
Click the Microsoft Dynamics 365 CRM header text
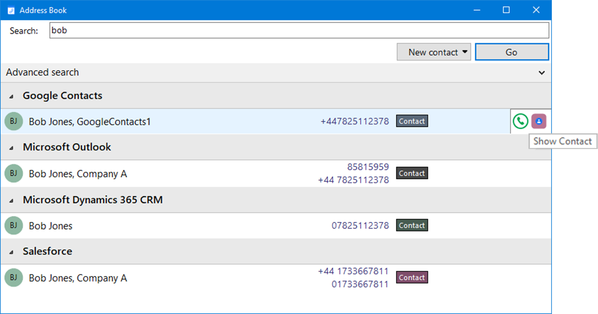click(93, 199)
